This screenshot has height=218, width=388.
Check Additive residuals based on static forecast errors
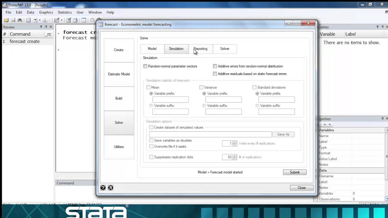[x=215, y=74]
